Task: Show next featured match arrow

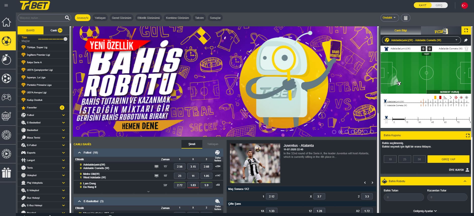Action: pos(372,183)
